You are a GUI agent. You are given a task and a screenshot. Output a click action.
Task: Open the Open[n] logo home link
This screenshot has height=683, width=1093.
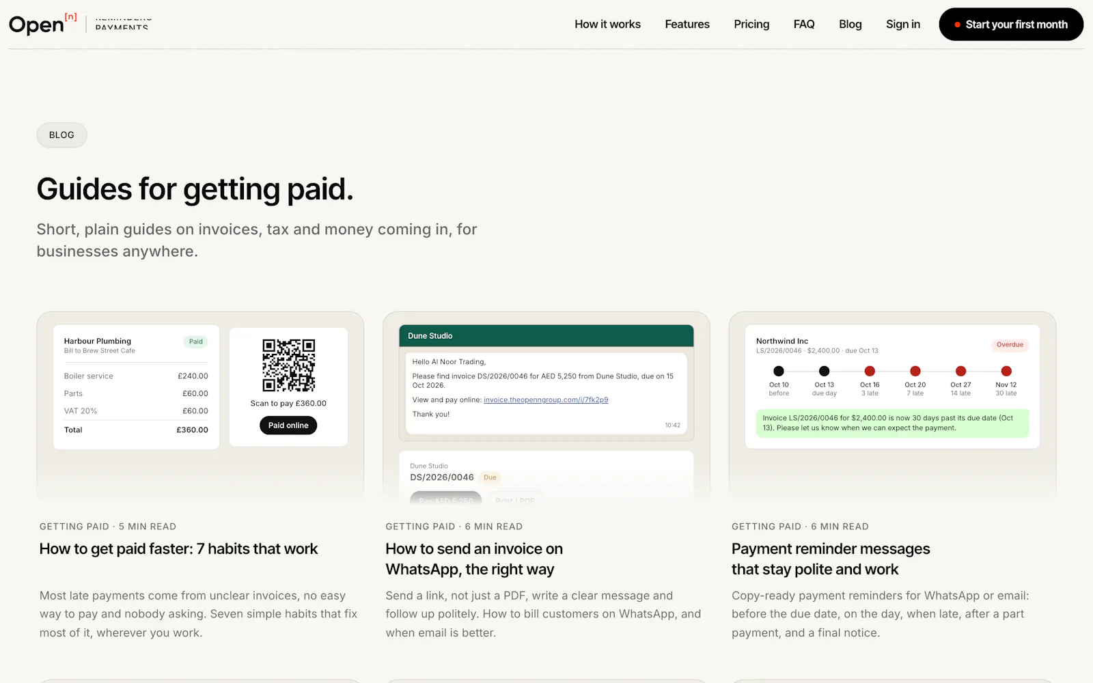(43, 25)
